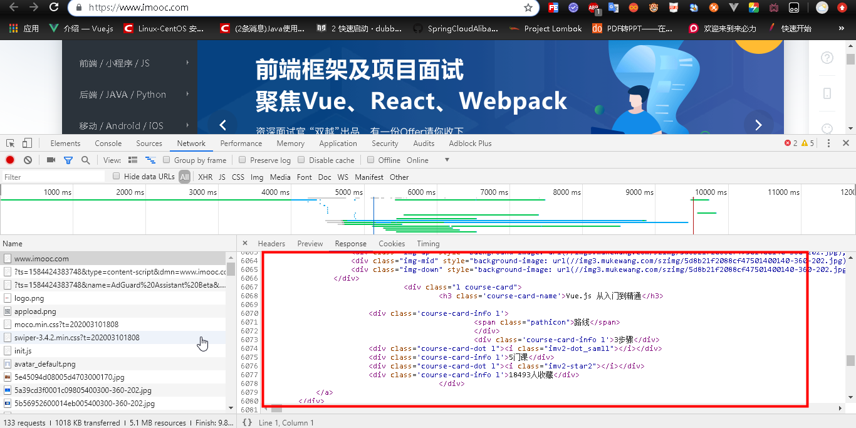
Task: Close the DevTools panel
Action: point(846,143)
